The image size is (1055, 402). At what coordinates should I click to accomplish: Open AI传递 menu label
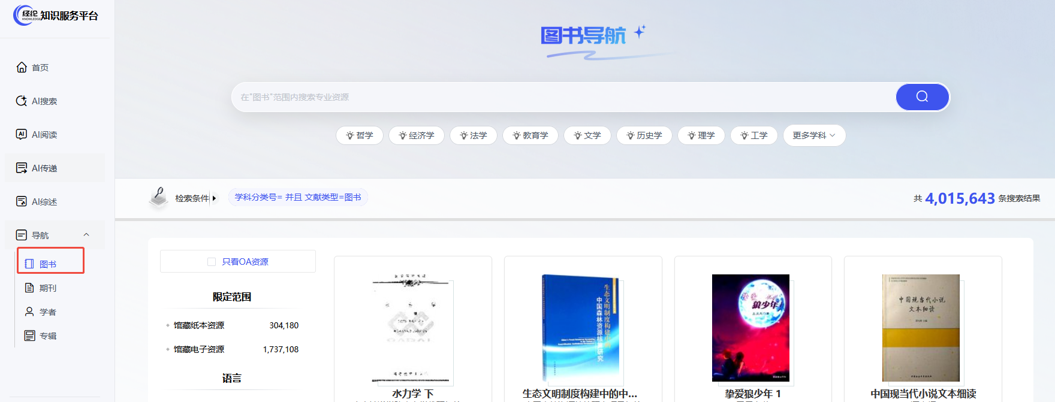click(x=44, y=168)
